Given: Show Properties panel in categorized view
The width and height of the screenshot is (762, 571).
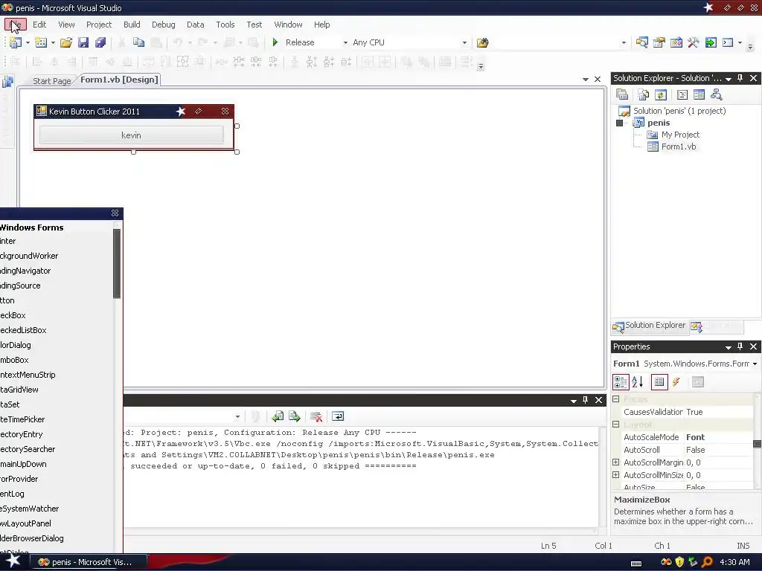Looking at the screenshot, I should [621, 382].
